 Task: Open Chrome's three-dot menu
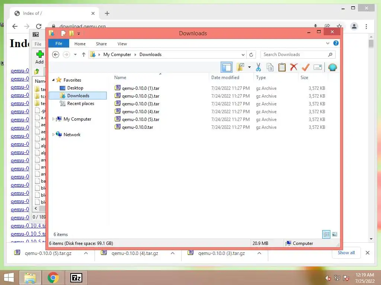(x=366, y=26)
